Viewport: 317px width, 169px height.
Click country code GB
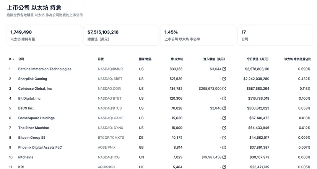click(x=141, y=148)
